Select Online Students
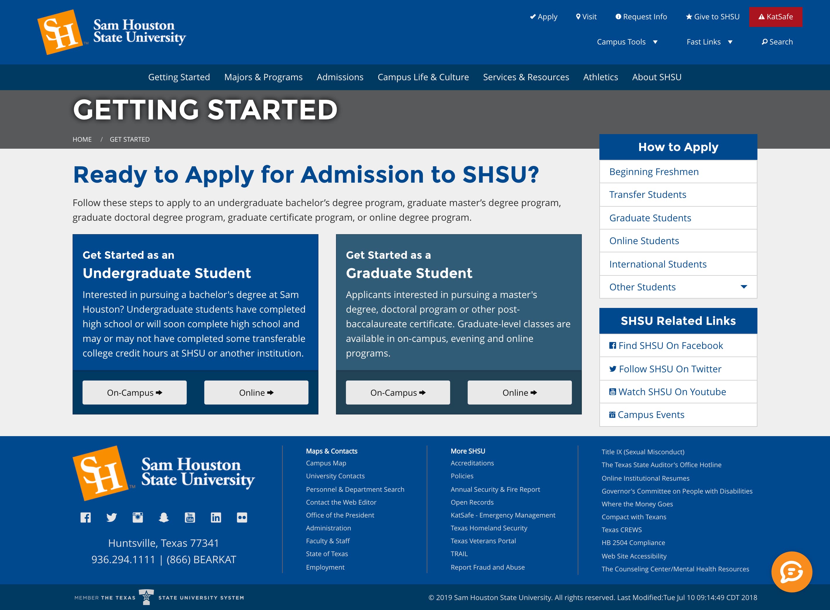The image size is (830, 610). coord(678,241)
